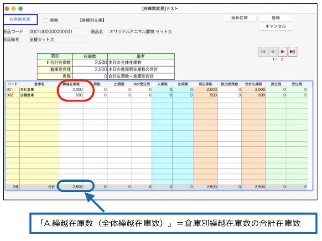Go to the first record

[263, 52]
